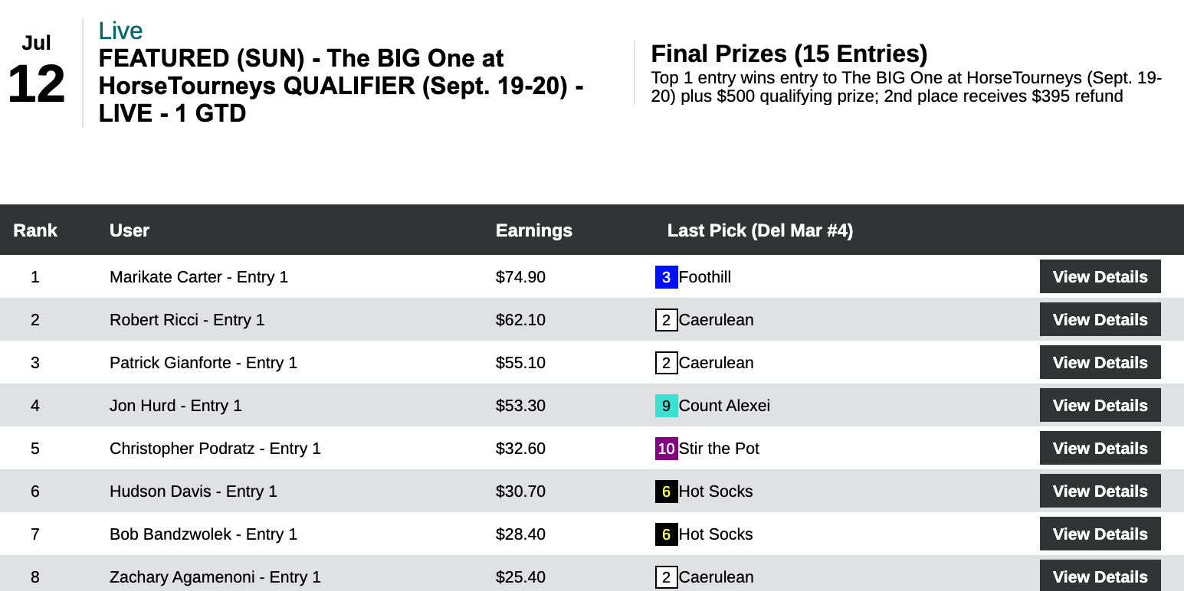View details for Jon Hurd's entry
This screenshot has width=1184, height=591.
coord(1100,406)
